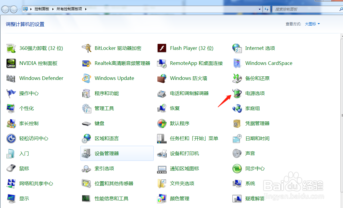The width and height of the screenshot is (343, 208).
Task: Click the 凭据管理器 safe icon
Action: pos(237,124)
